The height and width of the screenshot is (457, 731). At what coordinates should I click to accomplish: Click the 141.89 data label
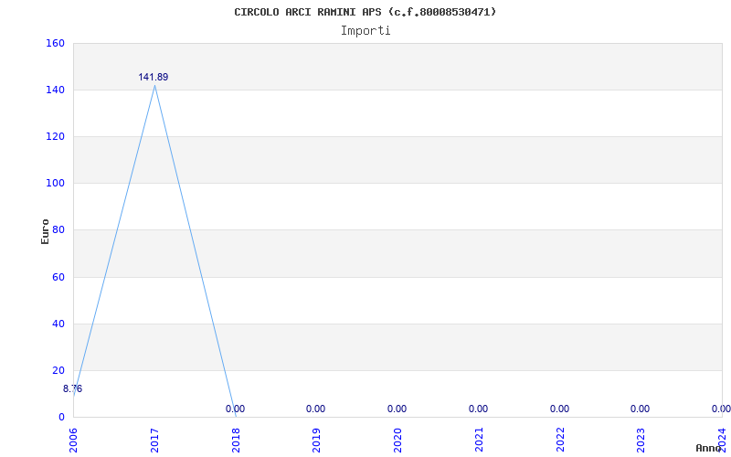(x=153, y=77)
